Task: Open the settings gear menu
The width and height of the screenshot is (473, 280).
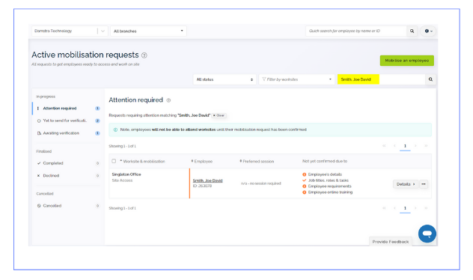Action: pyautogui.click(x=428, y=31)
